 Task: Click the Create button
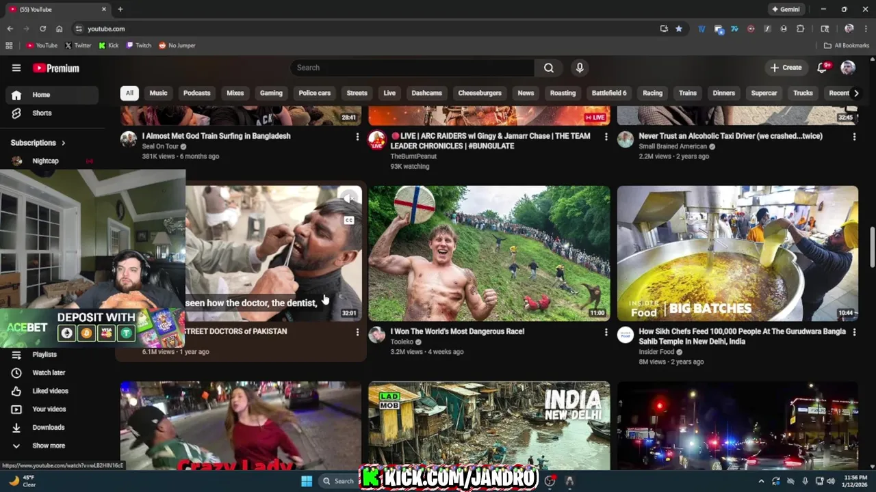pyautogui.click(x=786, y=68)
